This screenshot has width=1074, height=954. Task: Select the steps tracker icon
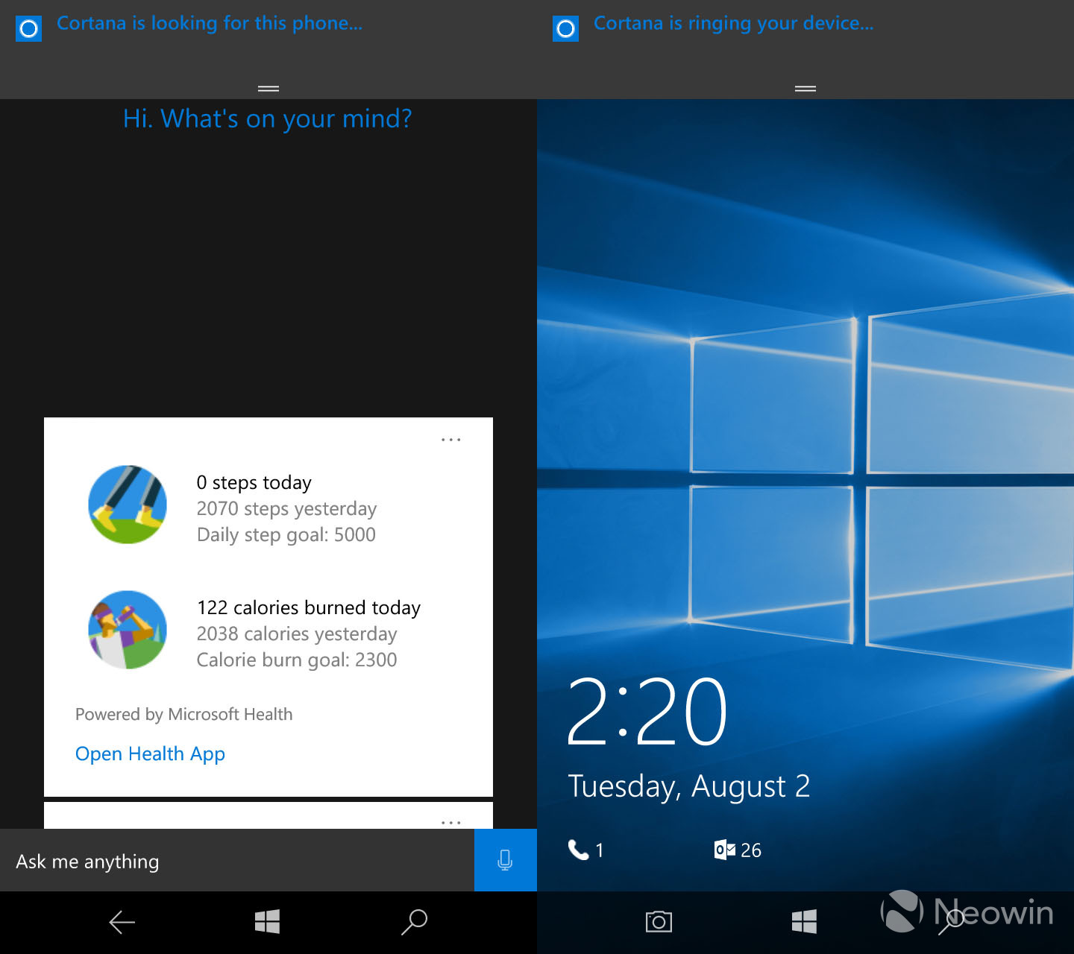click(x=128, y=505)
